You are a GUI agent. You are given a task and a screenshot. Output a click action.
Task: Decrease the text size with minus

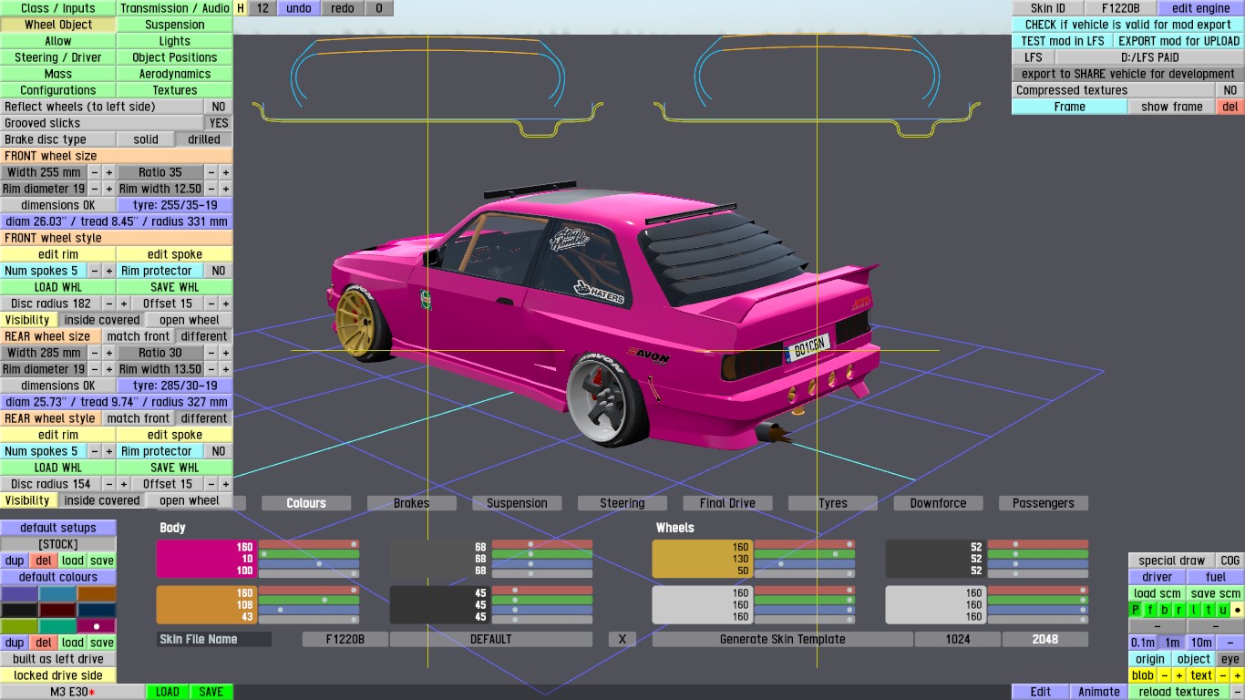(1223, 675)
